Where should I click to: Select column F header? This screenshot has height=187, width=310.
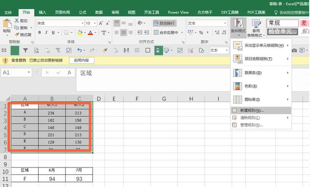click(137, 99)
